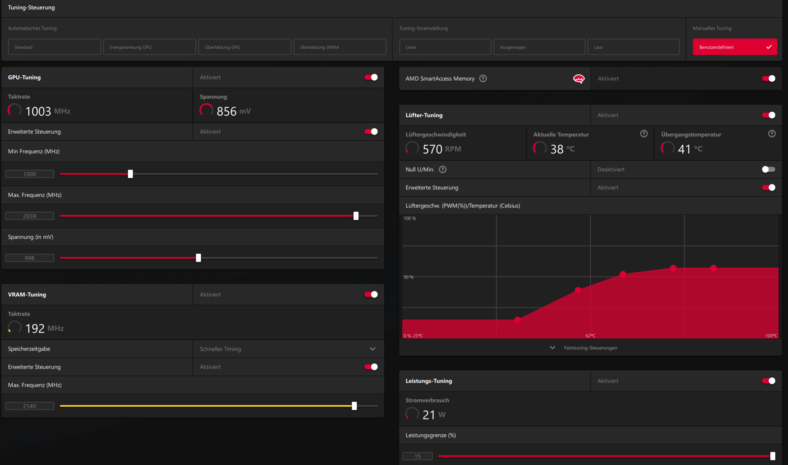Click the Null U/Min. help icon
Screen dimensions: 788x465
coord(443,169)
